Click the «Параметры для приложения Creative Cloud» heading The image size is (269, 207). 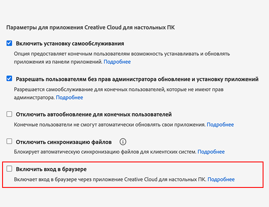[x=94, y=28]
